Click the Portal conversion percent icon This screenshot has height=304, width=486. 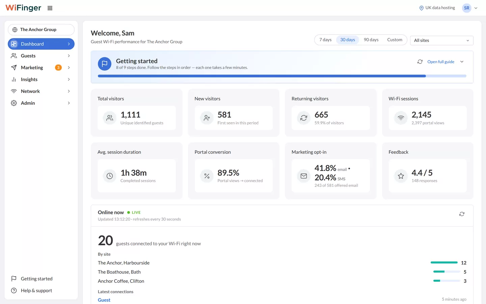click(207, 176)
